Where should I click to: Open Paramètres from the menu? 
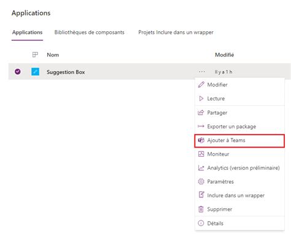[239, 181]
